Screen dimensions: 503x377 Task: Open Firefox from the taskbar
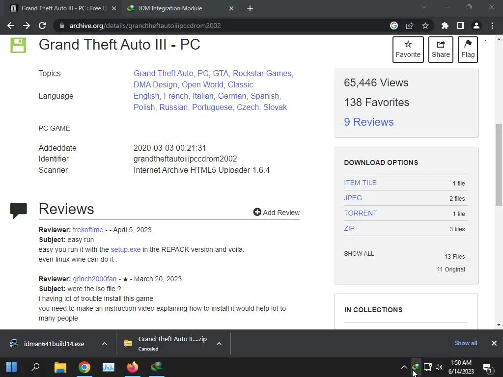pos(133,367)
